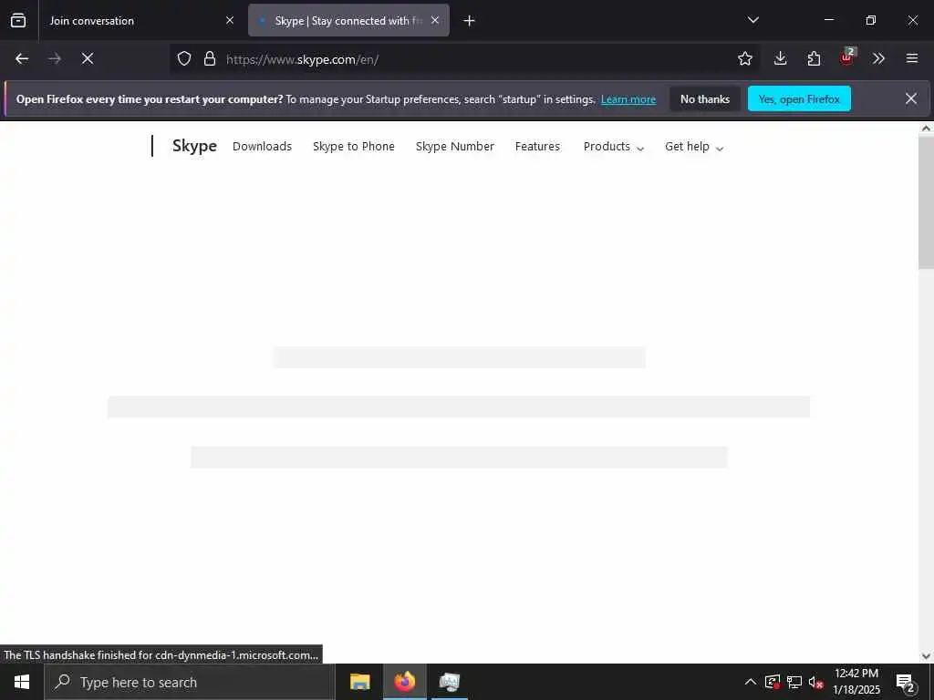Show more tools overflow chevrons
This screenshot has height=700, width=934.
(878, 58)
